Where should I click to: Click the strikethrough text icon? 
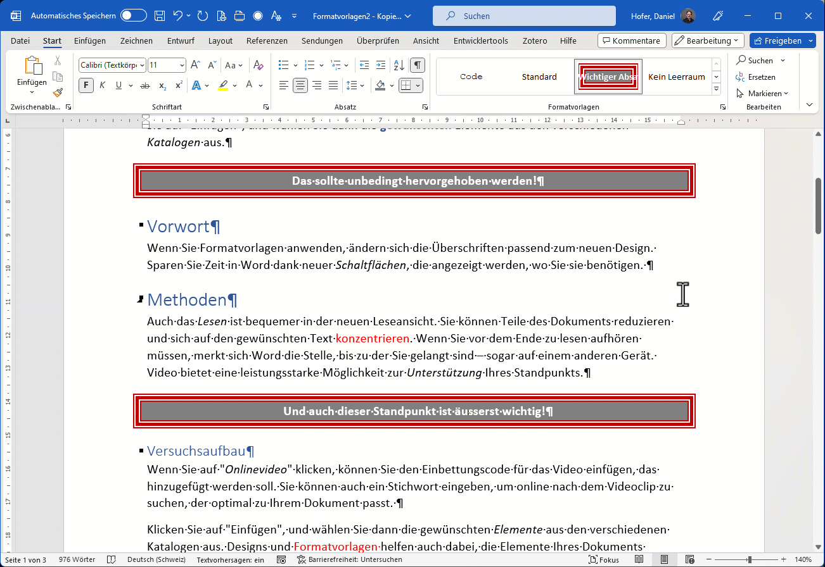coord(145,85)
